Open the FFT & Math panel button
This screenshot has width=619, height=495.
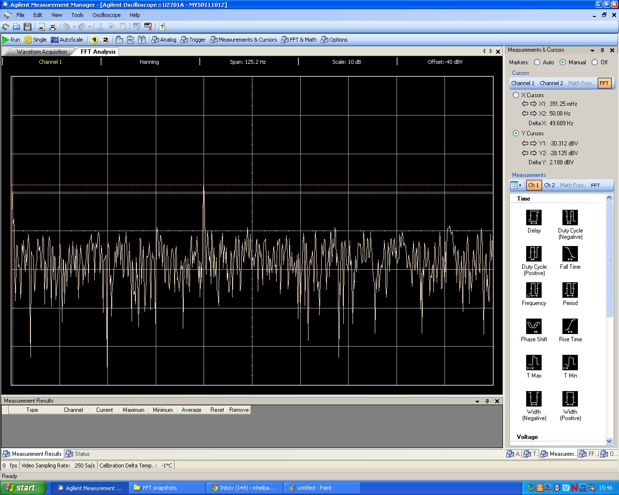[x=299, y=40]
